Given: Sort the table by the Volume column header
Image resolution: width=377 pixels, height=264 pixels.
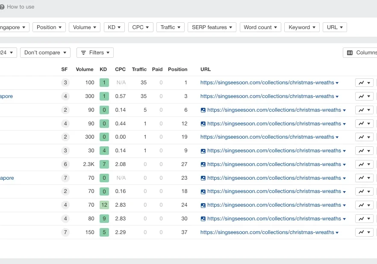Looking at the screenshot, I should 85,69.
